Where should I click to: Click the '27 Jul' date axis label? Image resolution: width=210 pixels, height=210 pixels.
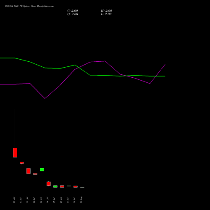[x=54, y=200]
